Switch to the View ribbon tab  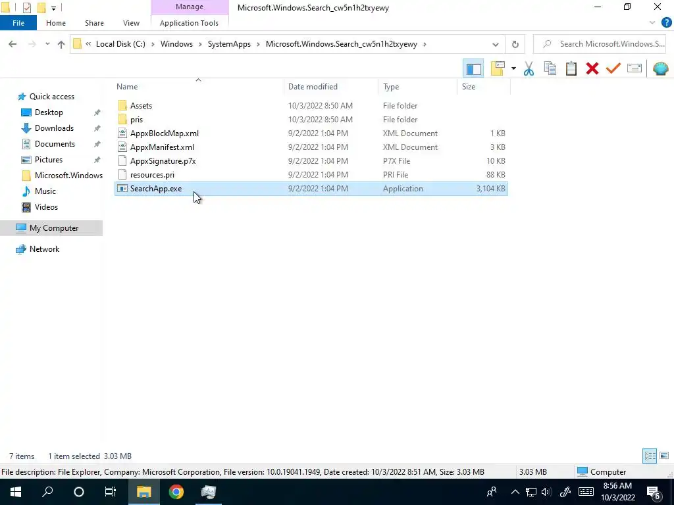[131, 23]
